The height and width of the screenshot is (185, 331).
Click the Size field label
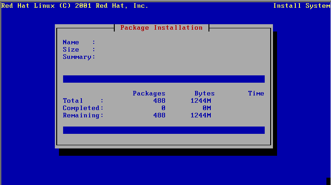pos(71,50)
